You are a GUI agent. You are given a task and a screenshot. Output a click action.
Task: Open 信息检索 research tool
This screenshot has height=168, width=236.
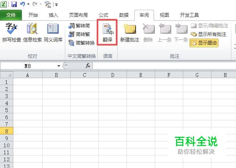pyautogui.click(x=32, y=32)
